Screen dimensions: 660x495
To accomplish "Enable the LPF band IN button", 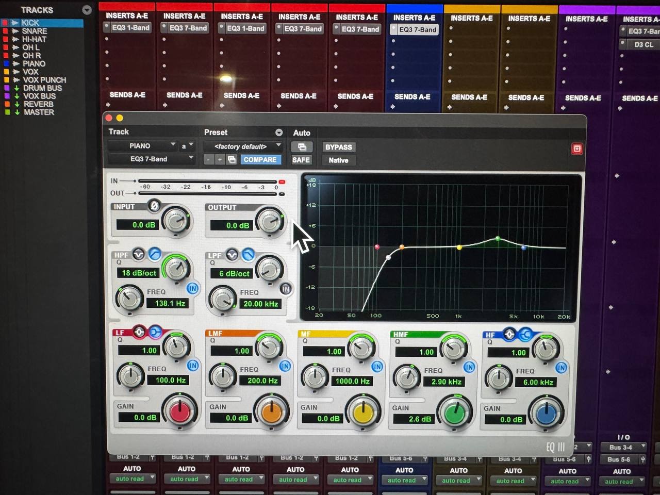I will [x=285, y=289].
